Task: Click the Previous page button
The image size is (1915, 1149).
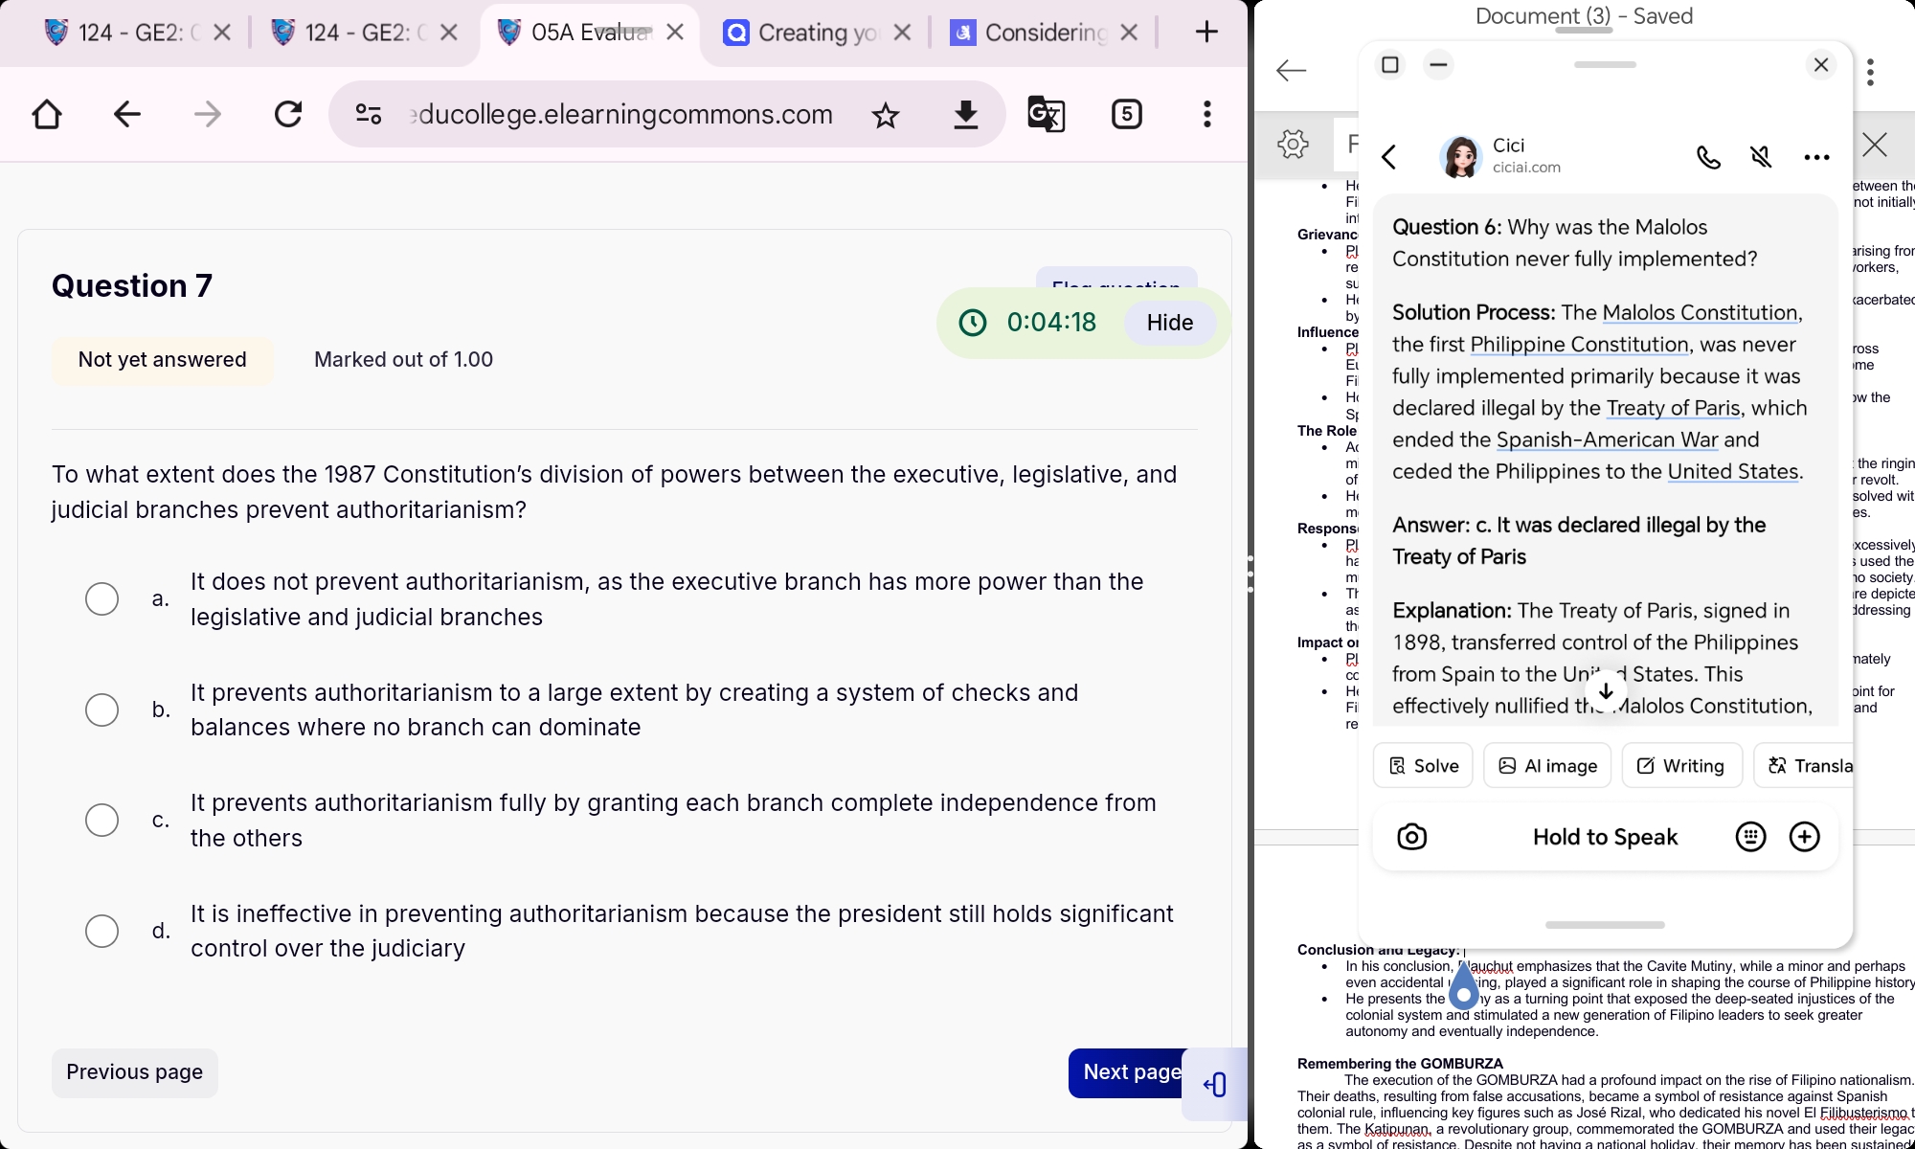Action: click(134, 1071)
